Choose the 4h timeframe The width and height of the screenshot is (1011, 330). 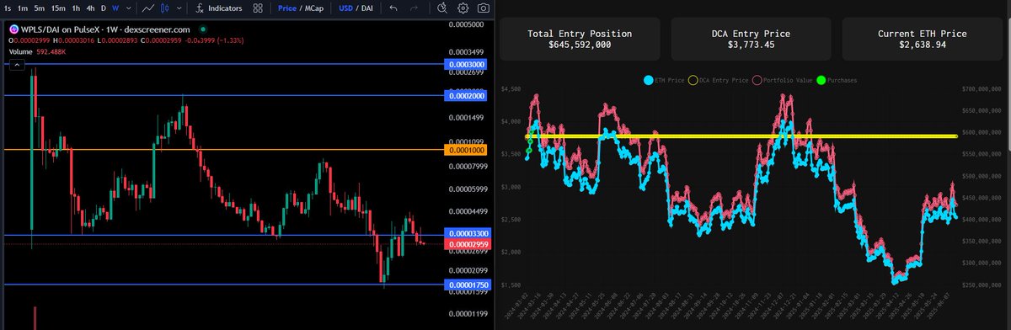tap(91, 8)
